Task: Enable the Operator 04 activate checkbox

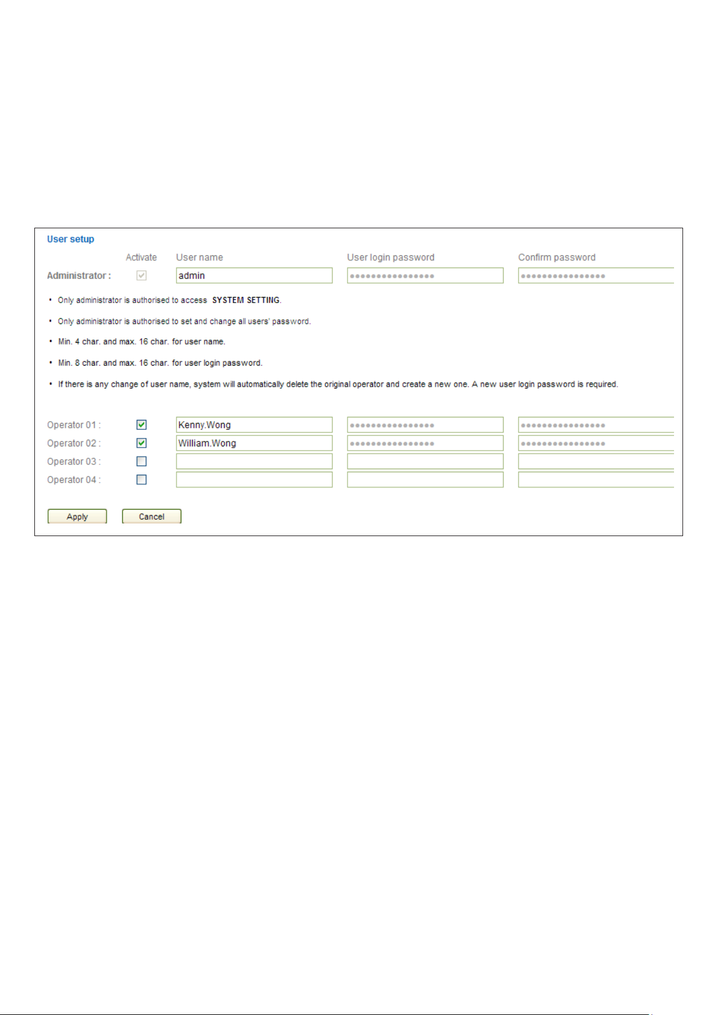Action: pyautogui.click(x=142, y=479)
